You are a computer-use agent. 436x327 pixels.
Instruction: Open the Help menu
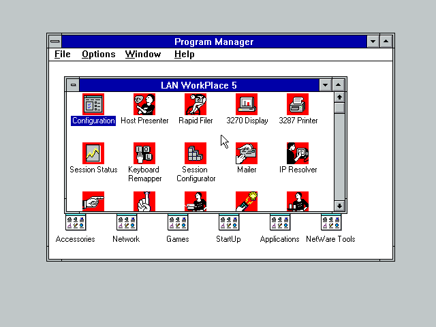click(x=185, y=54)
